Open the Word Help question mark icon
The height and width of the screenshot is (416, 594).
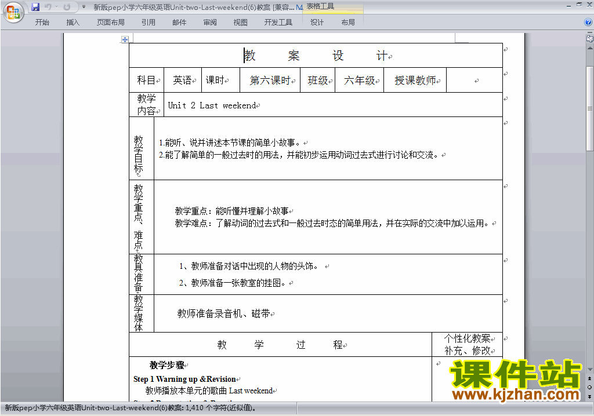[588, 23]
